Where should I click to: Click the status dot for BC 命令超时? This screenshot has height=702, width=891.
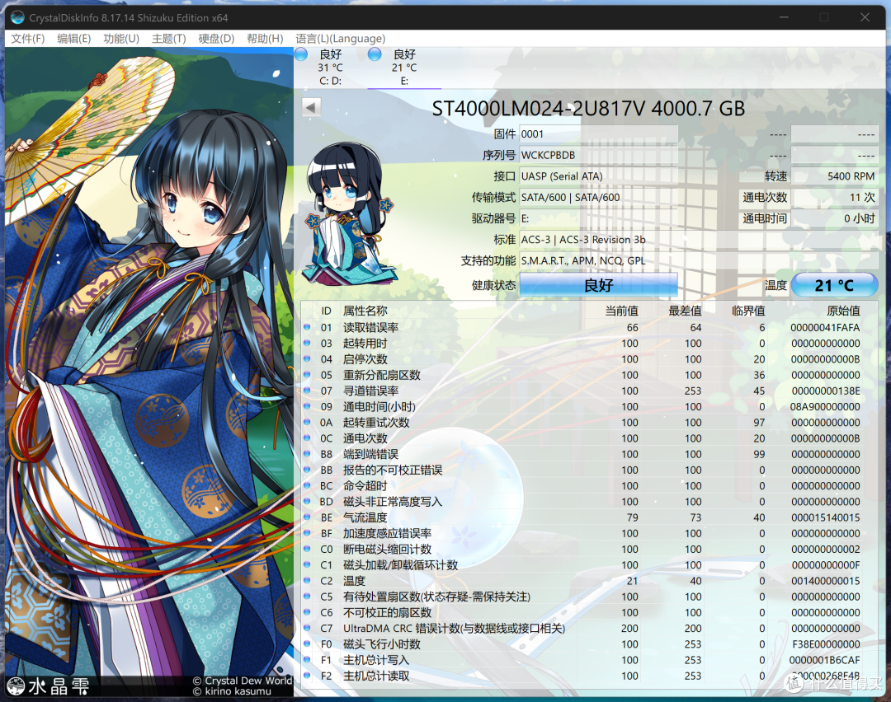pos(307,486)
